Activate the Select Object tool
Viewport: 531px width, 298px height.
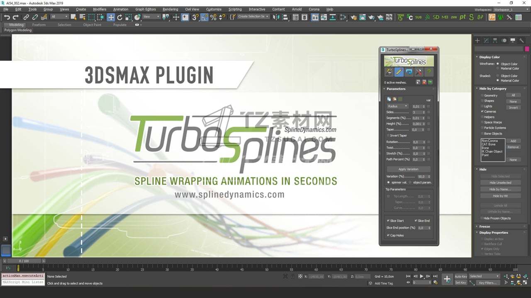pos(73,17)
